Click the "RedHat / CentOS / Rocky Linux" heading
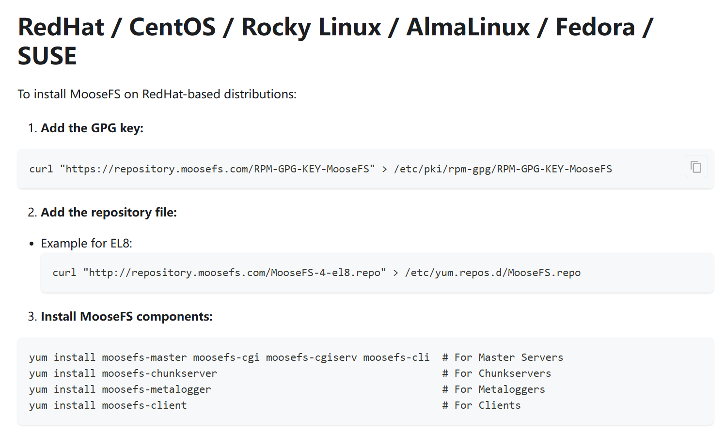 tap(335, 41)
